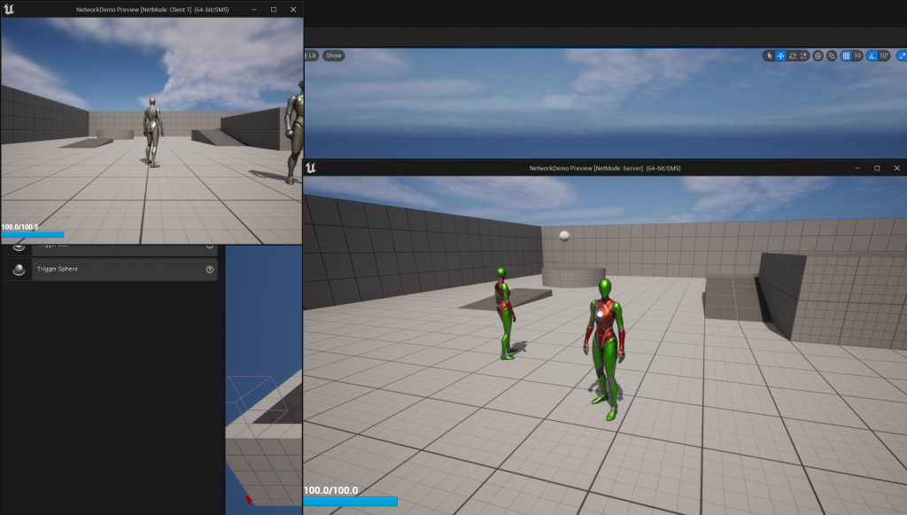Maximize the Server preview window
Image resolution: width=907 pixels, height=515 pixels.
coord(877,168)
